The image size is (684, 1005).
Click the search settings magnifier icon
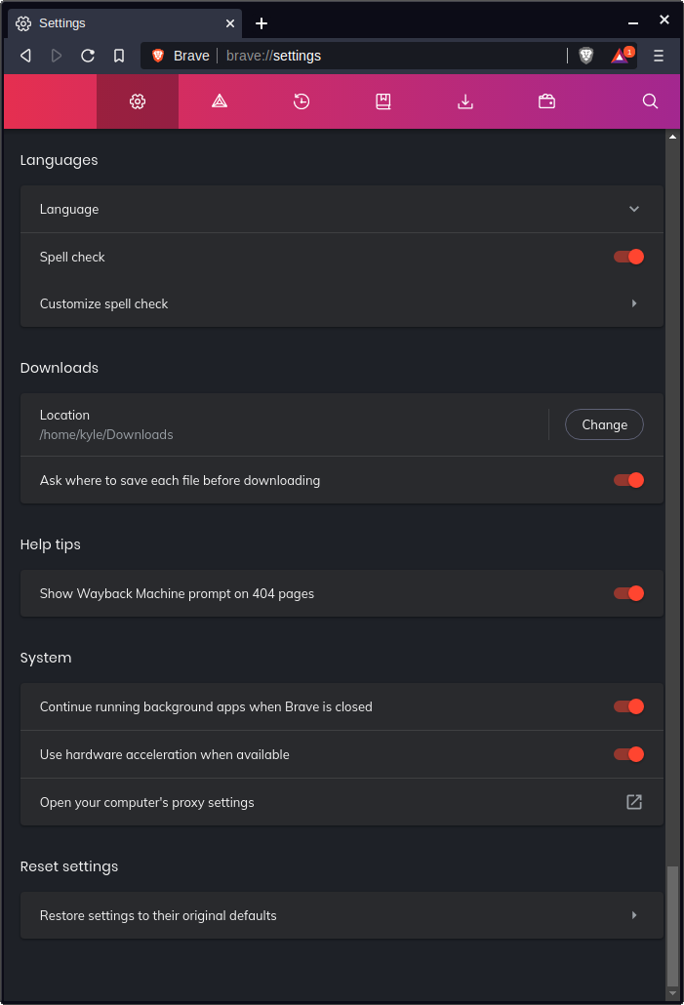tap(651, 100)
